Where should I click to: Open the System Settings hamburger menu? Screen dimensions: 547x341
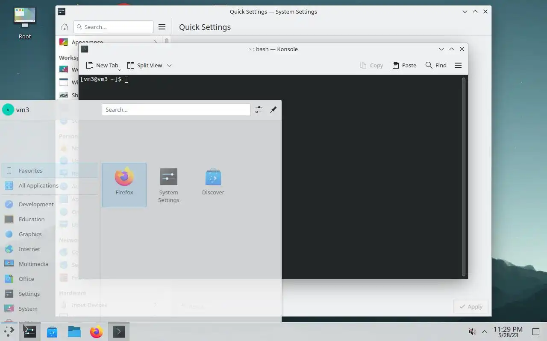pyautogui.click(x=162, y=27)
